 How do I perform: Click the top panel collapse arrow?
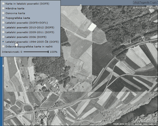tap(81, 5)
